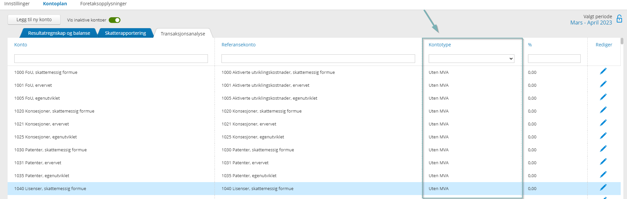Edit account 1025 Konsesjoner, egenutviklet
Screen dimensions: 627x199
coord(603,136)
